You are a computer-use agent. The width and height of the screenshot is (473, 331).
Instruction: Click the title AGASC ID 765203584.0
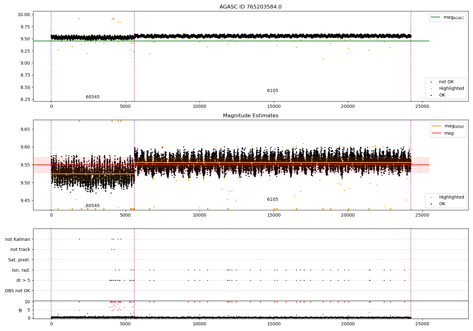[x=251, y=7]
